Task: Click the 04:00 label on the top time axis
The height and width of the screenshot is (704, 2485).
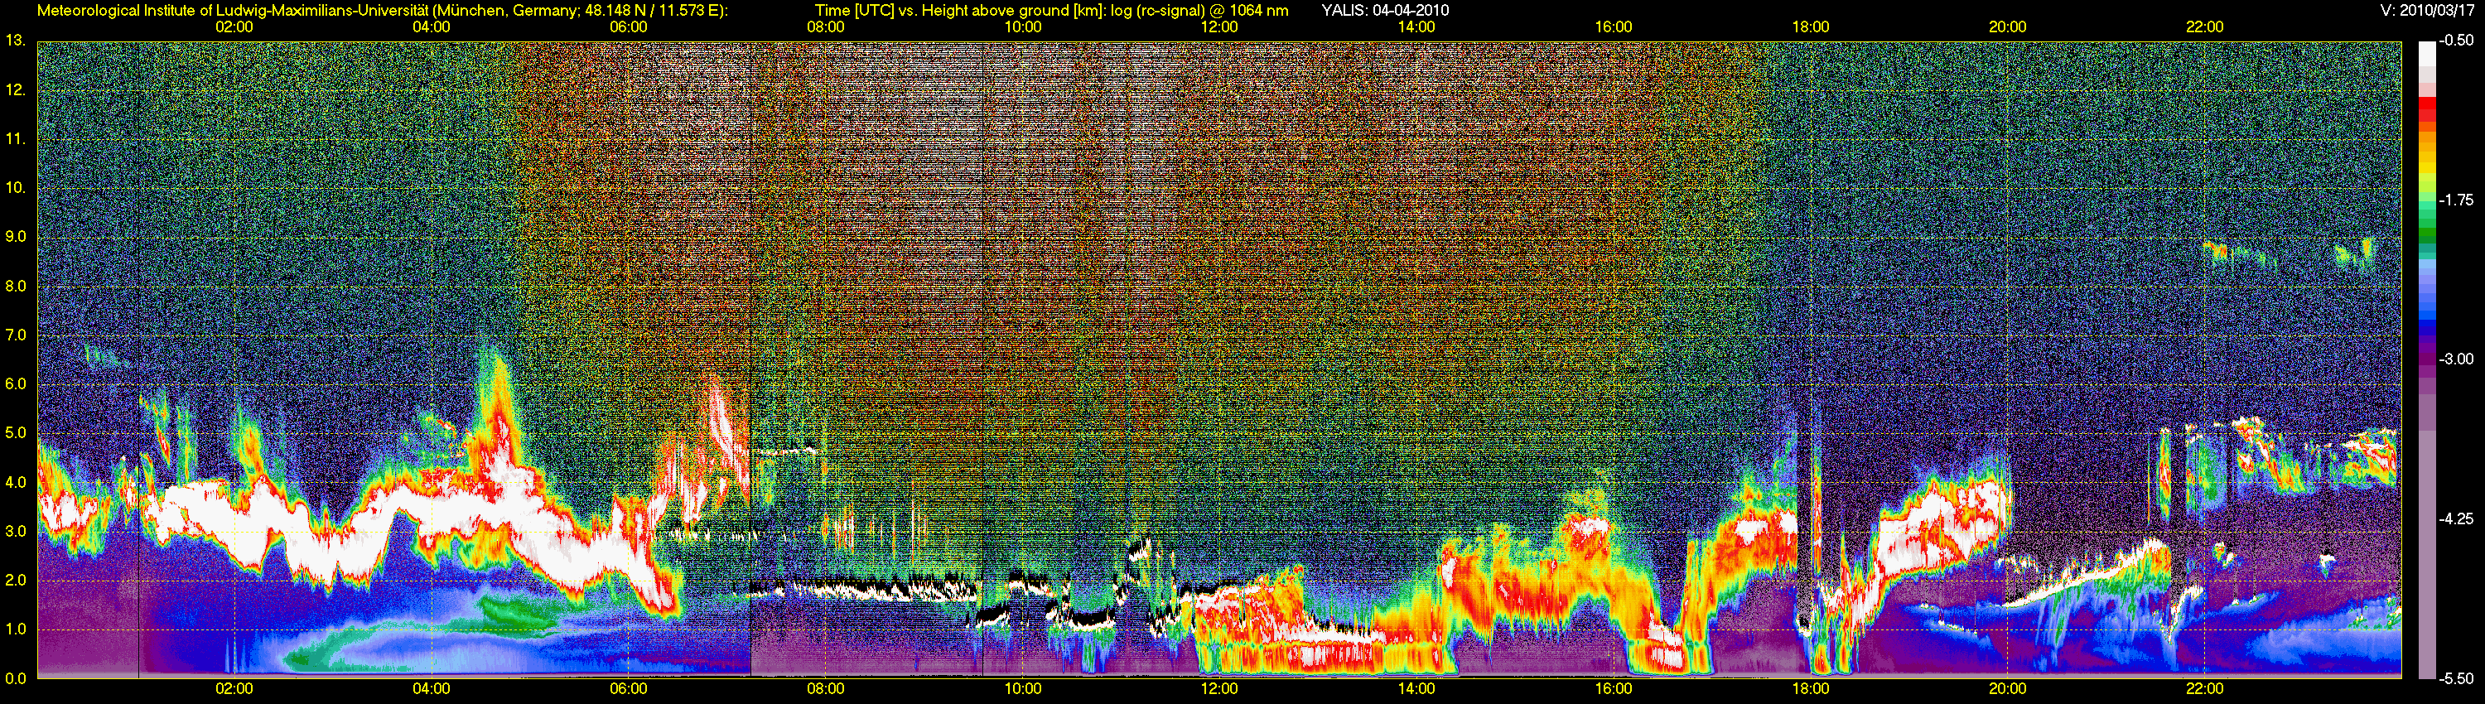Action: pos(432,27)
